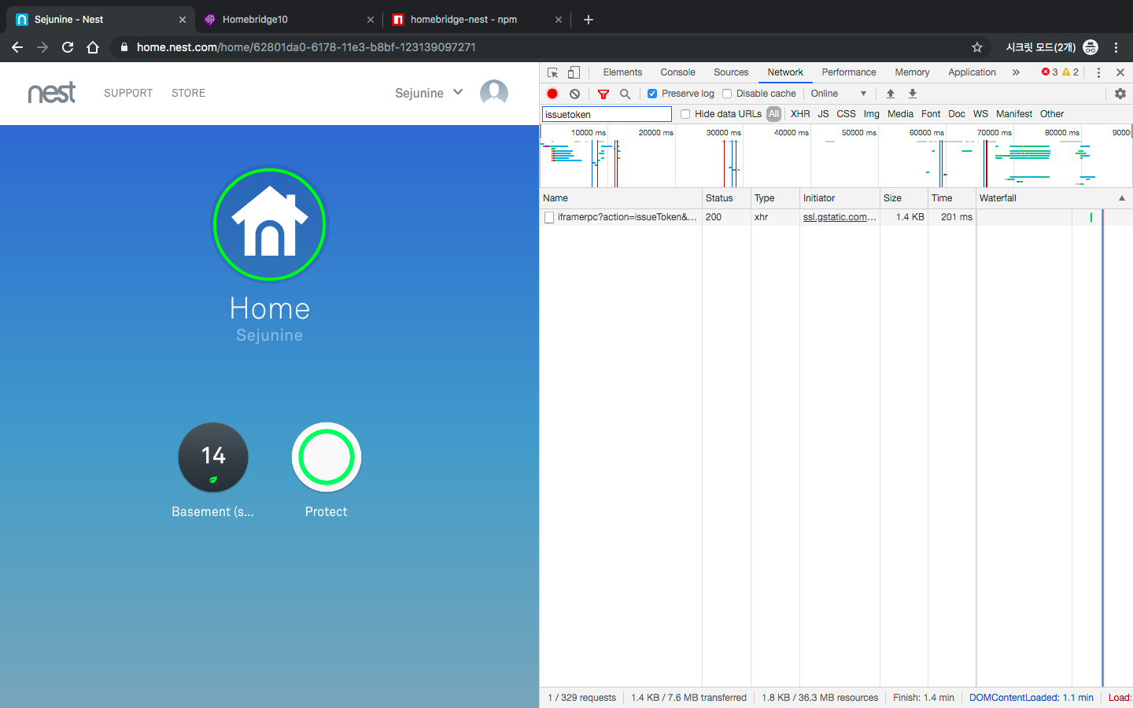Screen dimensions: 1133x708
Task: Click the browser back arrow
Action: click(x=17, y=47)
